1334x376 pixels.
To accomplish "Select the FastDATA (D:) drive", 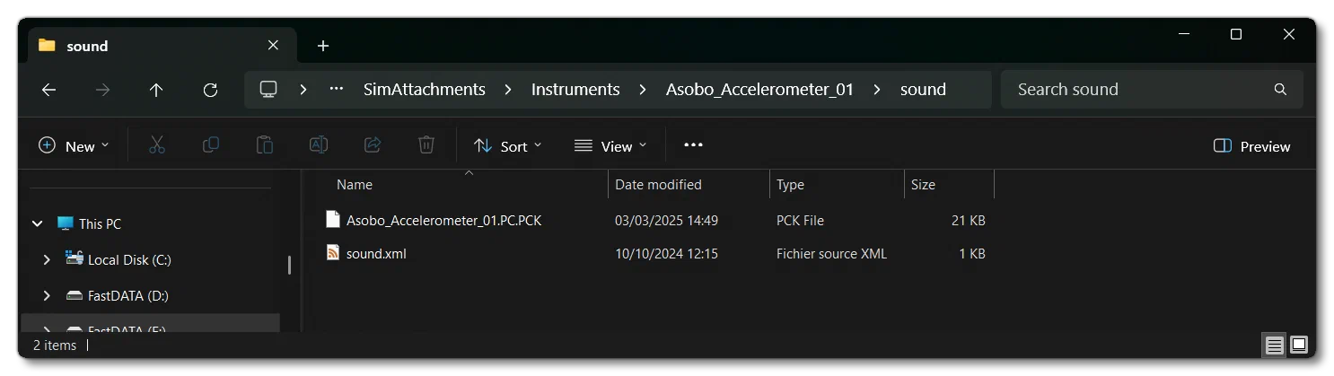I will pos(128,296).
